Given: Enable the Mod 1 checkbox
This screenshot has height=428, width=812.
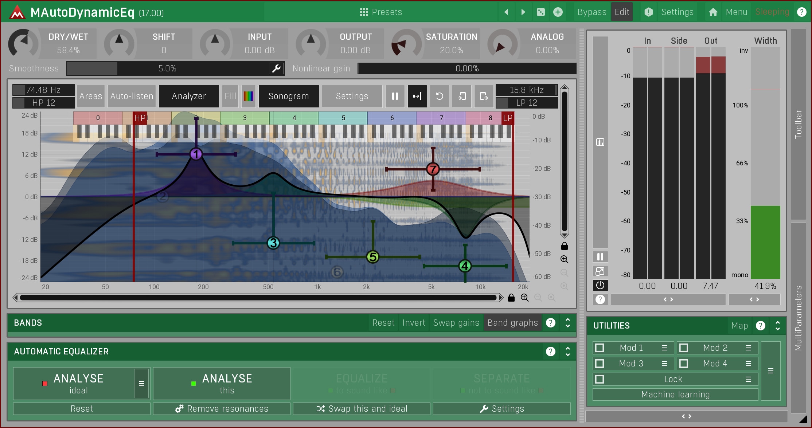Looking at the screenshot, I should [600, 348].
